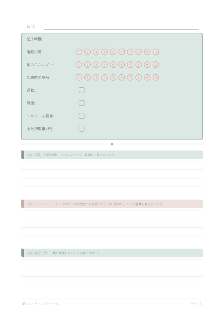Select 6 for 起床時の気分
Image resolution: width=224 pixels, height=317 pixels.
pos(122,77)
